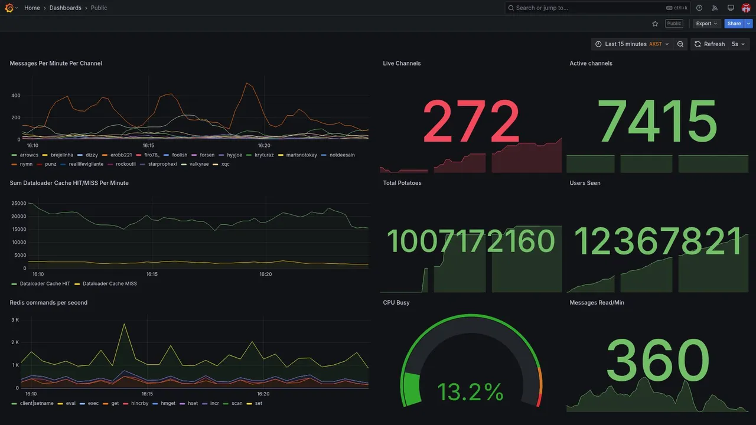Expand the Share button arrow

[x=749, y=24]
